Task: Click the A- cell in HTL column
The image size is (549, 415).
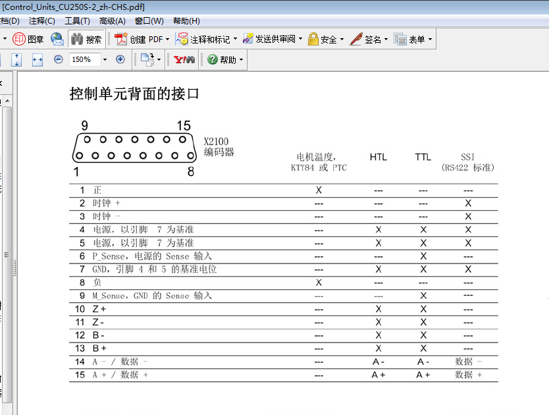Action: (x=379, y=362)
